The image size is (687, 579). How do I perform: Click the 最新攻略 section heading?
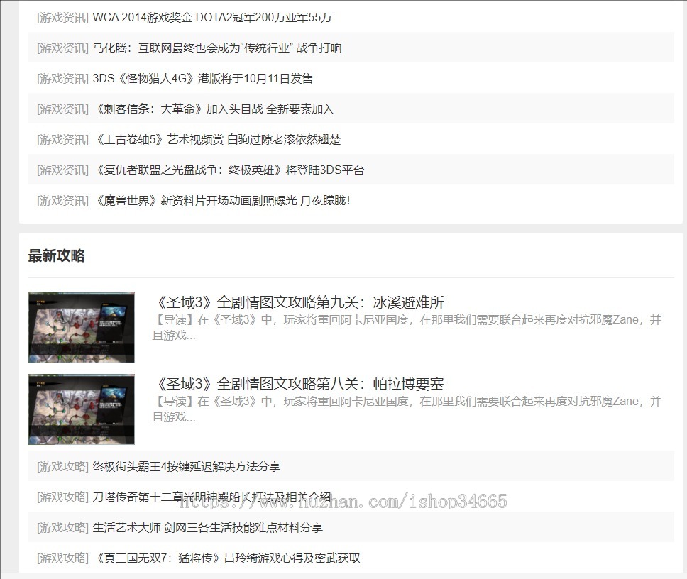pos(56,255)
